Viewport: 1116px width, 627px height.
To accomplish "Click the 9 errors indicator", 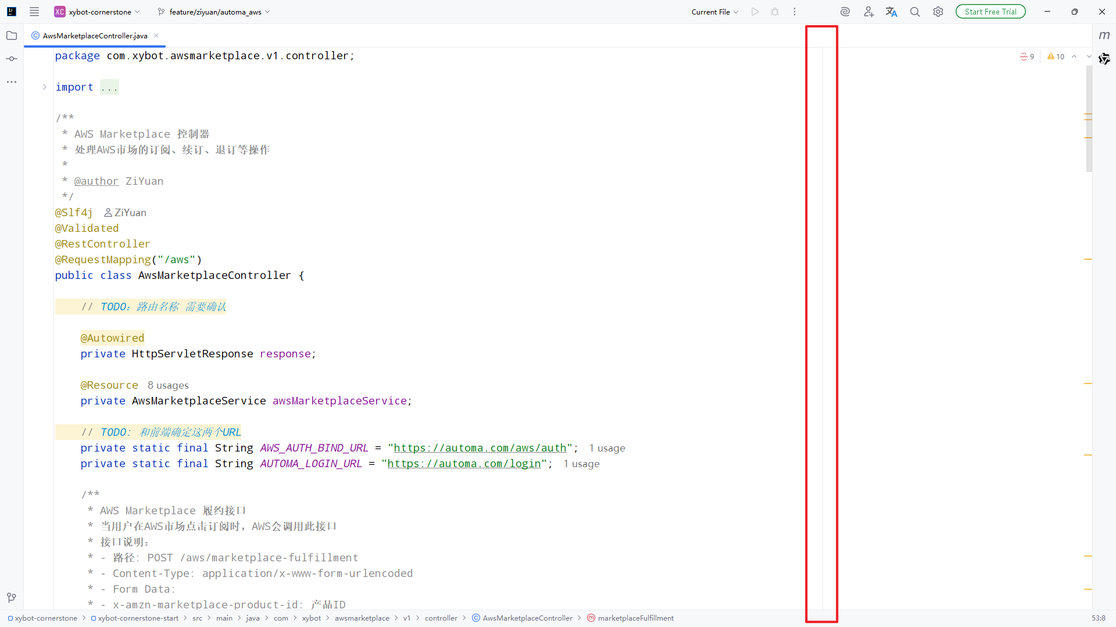I will (1027, 56).
